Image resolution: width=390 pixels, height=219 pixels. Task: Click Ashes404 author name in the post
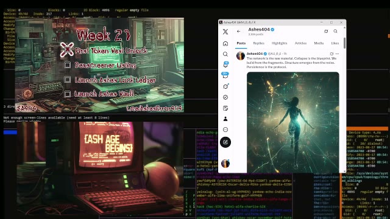click(x=255, y=54)
